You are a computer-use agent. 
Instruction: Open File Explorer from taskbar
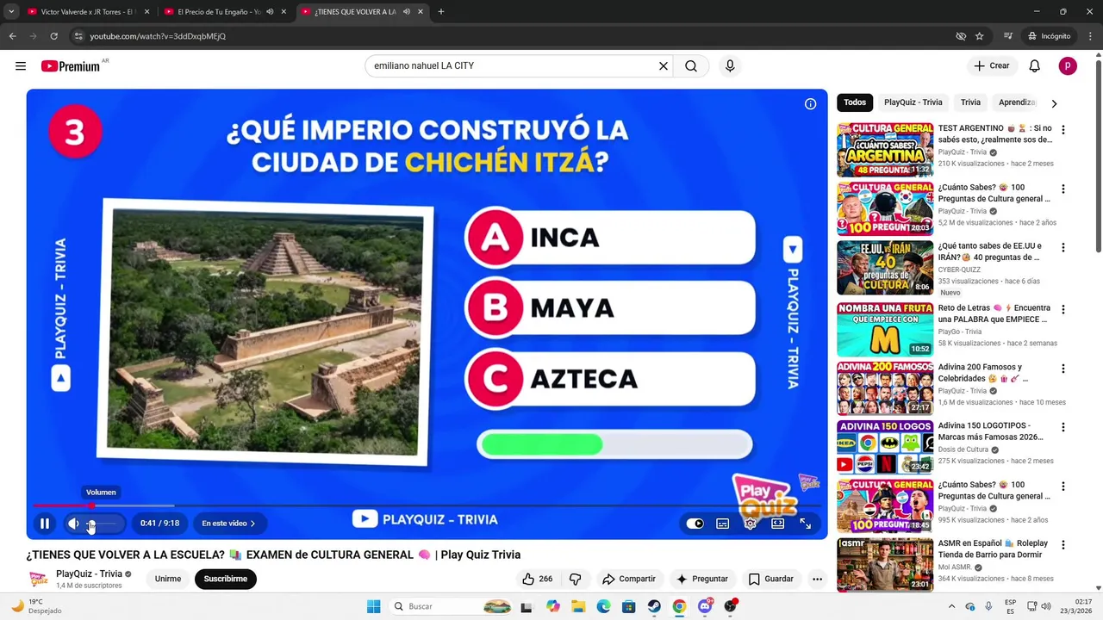point(578,606)
